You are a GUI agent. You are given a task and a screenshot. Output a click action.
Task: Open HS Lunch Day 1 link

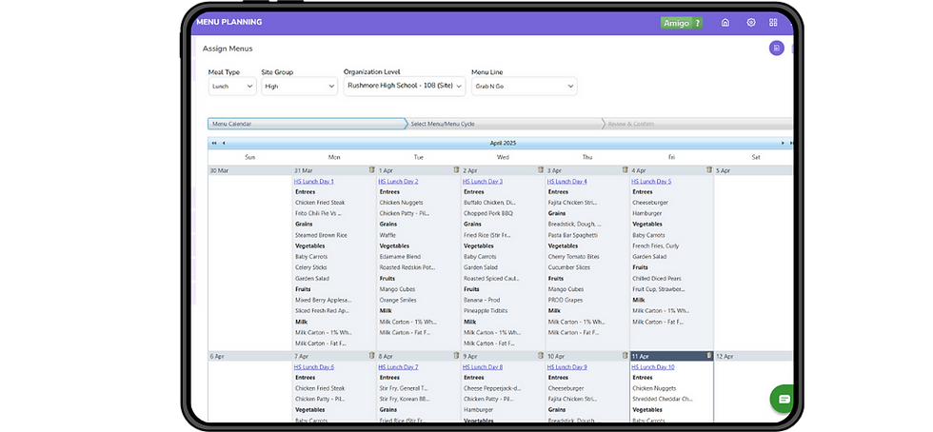click(x=313, y=182)
